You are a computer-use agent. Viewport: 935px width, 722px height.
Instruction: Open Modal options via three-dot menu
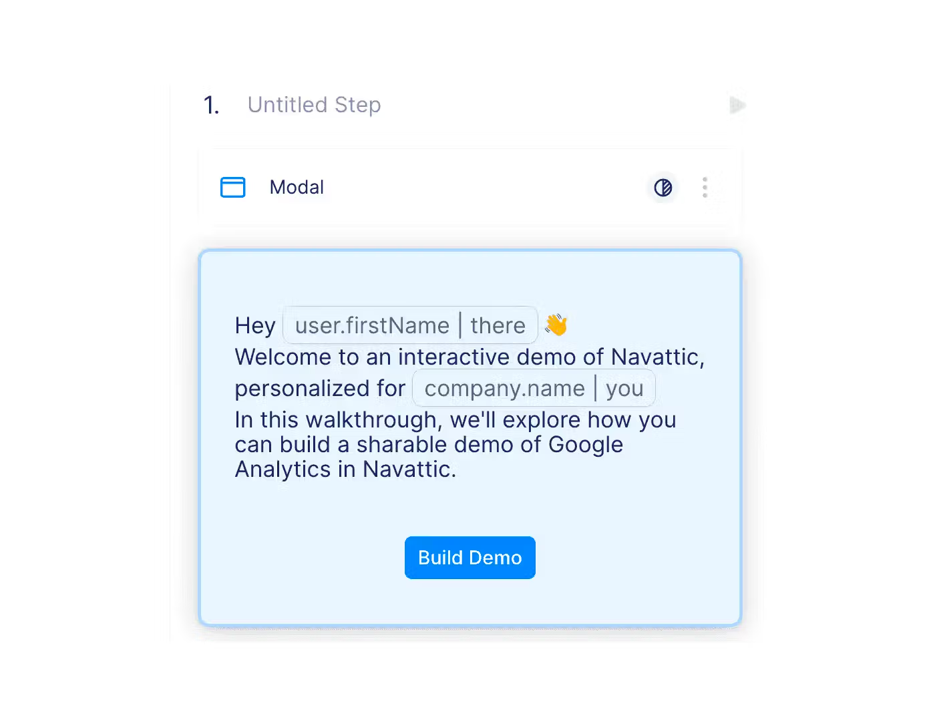(x=705, y=188)
